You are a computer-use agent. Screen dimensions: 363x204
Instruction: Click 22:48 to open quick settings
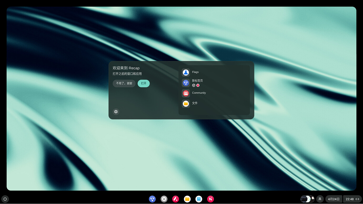(x=350, y=199)
